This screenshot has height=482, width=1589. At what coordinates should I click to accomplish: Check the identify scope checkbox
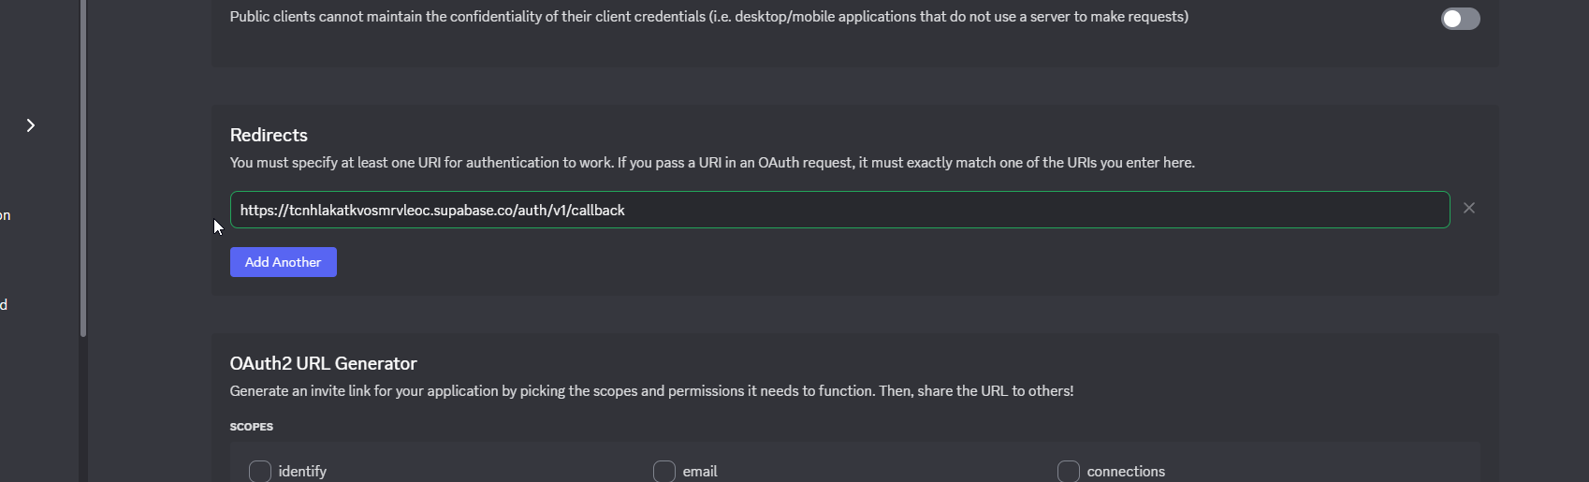coord(260,471)
